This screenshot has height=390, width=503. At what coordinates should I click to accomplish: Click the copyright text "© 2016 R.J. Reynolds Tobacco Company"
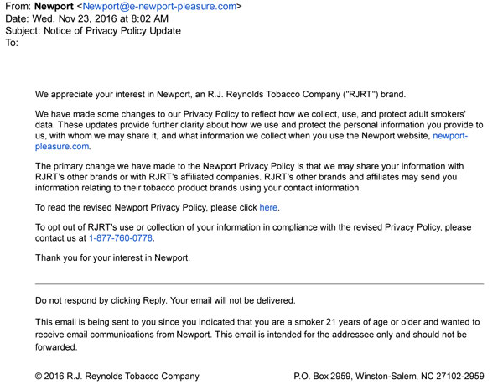[117, 376]
